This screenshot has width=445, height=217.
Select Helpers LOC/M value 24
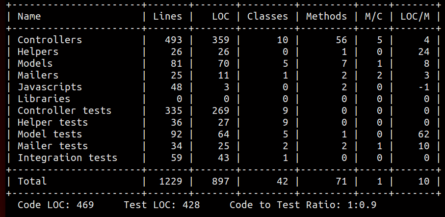[424, 52]
